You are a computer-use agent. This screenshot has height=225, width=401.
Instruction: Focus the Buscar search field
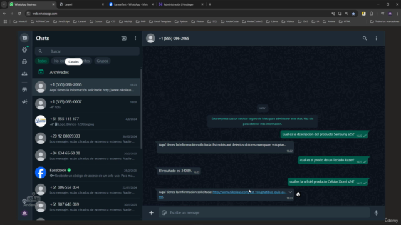point(87,51)
